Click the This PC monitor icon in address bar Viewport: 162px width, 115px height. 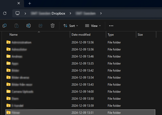[18, 13]
